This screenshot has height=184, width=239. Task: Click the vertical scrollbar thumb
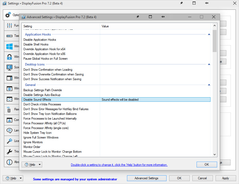tap(214, 41)
